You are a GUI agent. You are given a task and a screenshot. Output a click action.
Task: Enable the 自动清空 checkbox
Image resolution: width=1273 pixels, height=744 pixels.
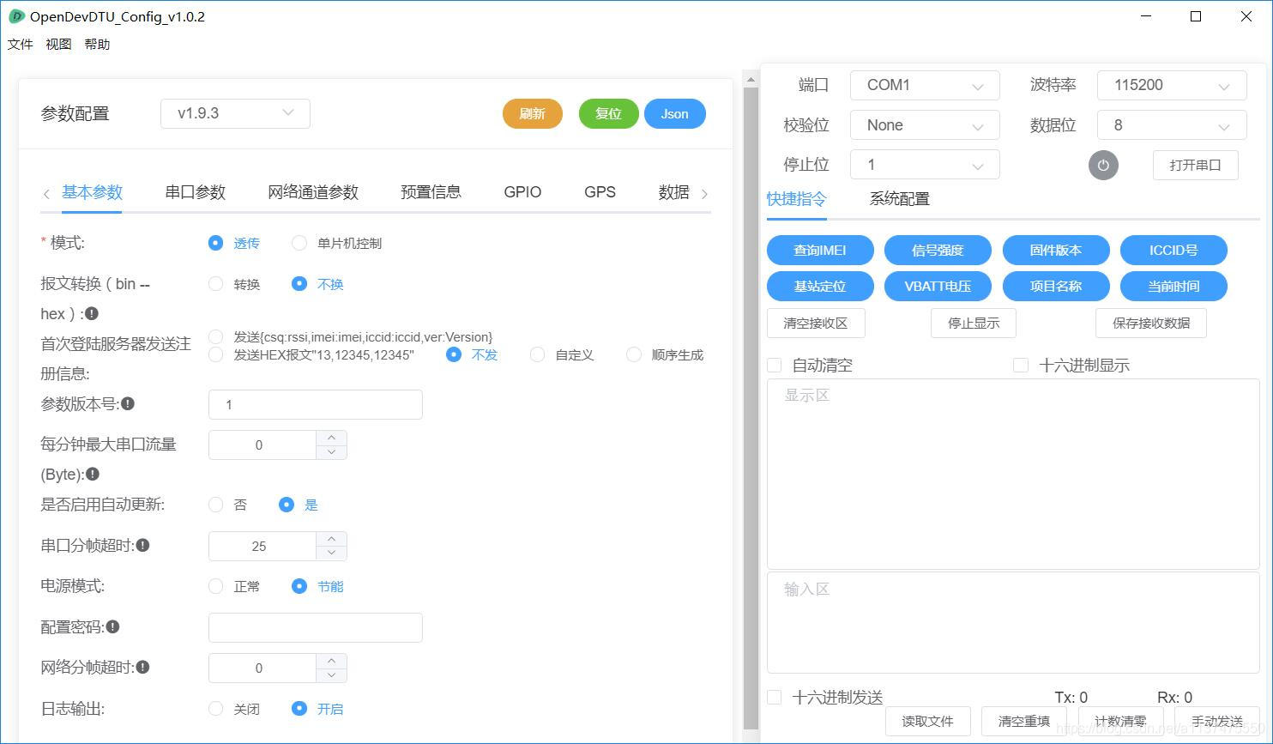click(x=775, y=365)
